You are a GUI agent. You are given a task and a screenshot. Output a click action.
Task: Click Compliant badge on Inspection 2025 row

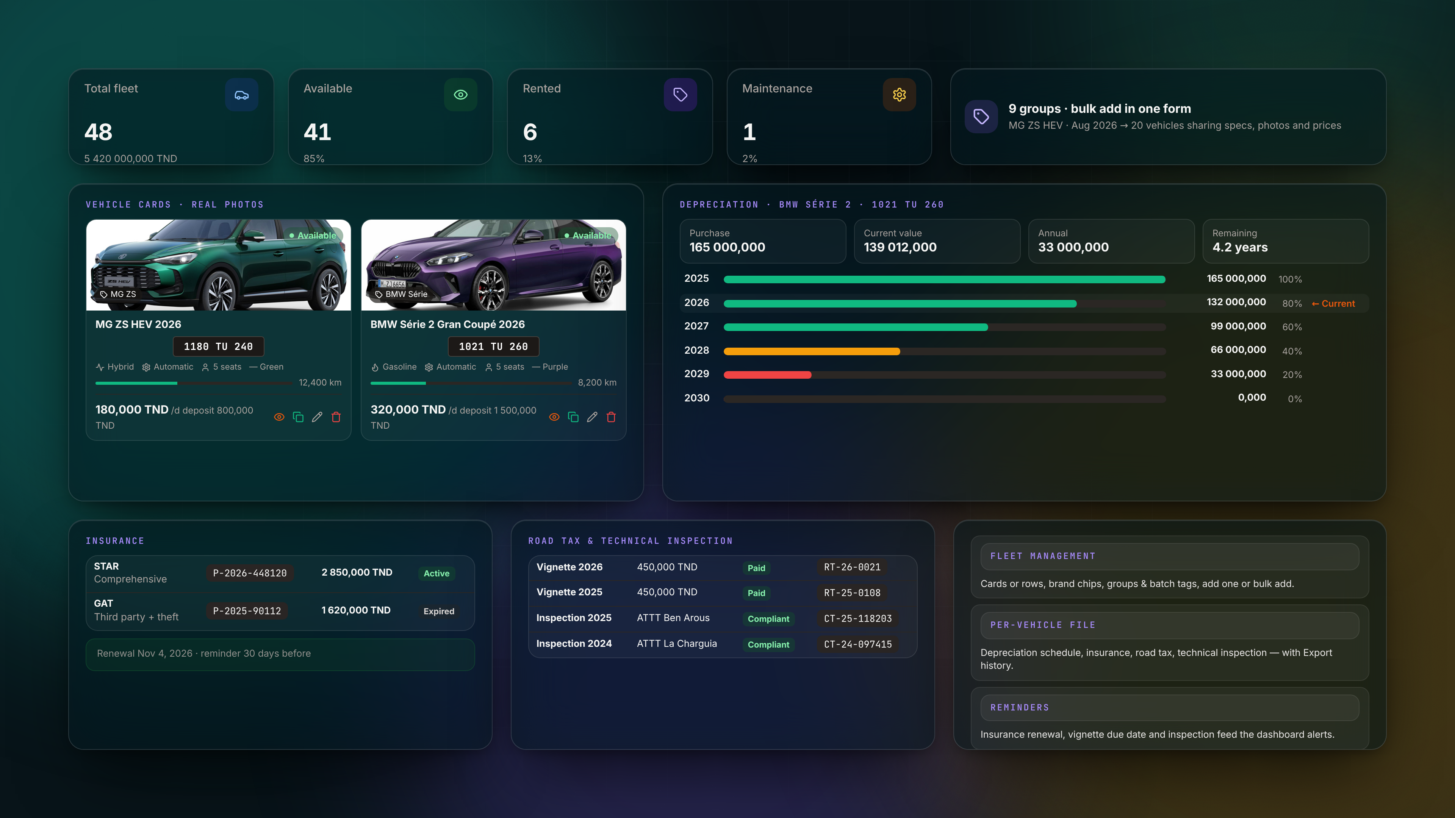[768, 619]
